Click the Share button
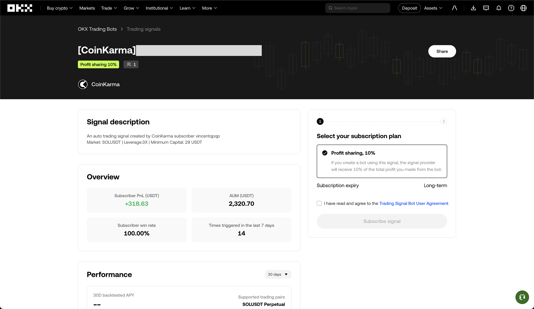Screen dimensions: 534x309 click(442, 51)
